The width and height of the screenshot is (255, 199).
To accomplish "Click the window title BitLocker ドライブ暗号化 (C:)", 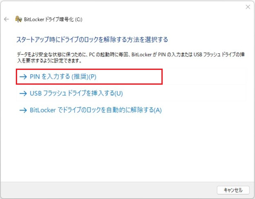I will (x=53, y=19).
